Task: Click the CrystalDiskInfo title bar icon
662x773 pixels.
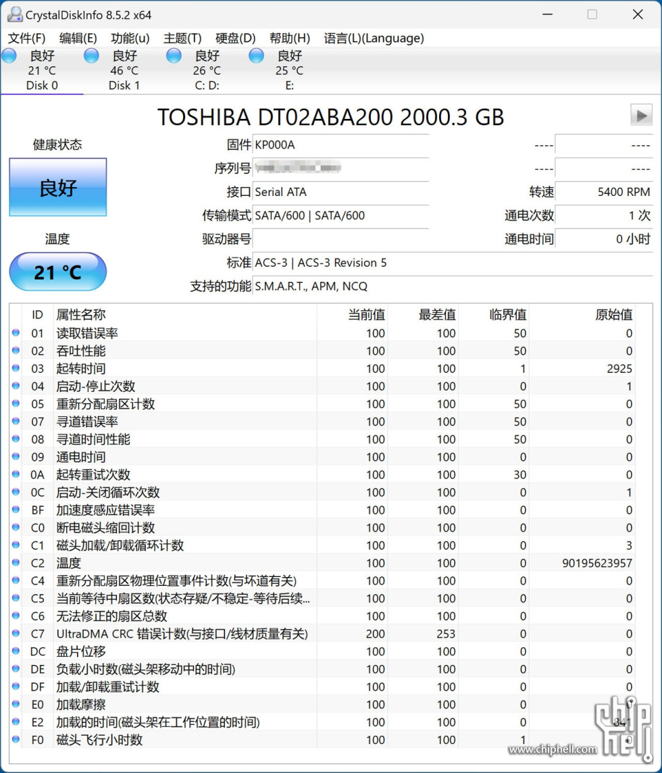Action: [x=15, y=14]
